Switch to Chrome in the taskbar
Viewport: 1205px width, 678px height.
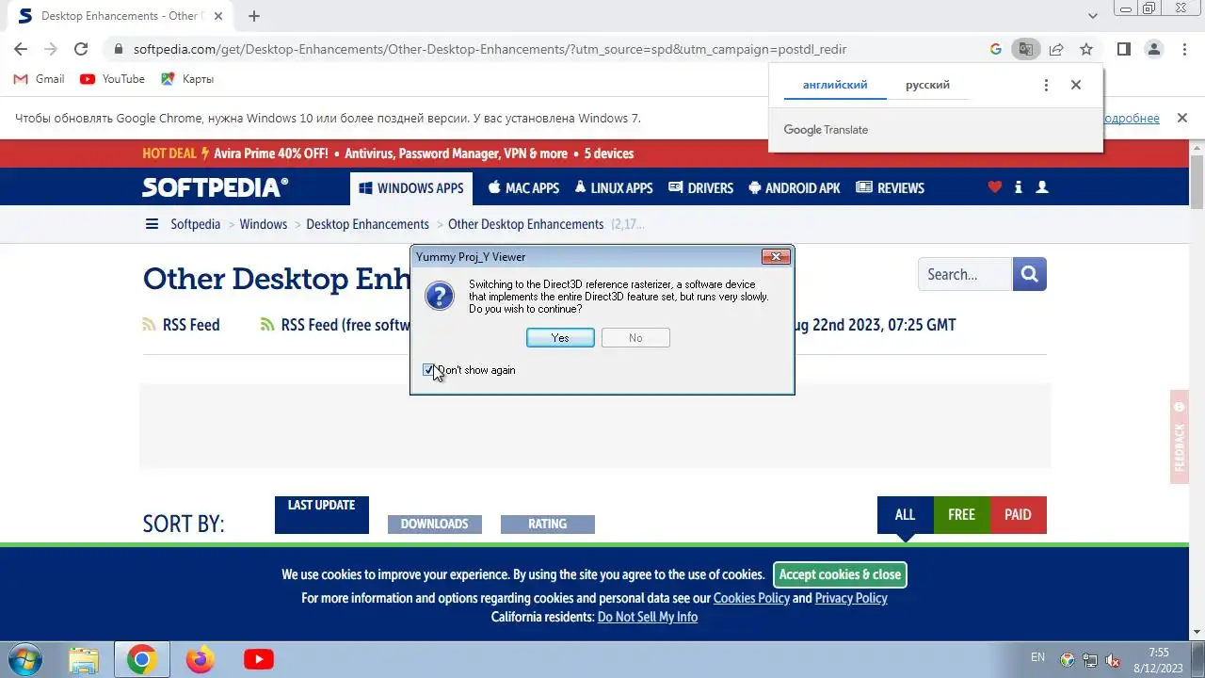point(142,659)
